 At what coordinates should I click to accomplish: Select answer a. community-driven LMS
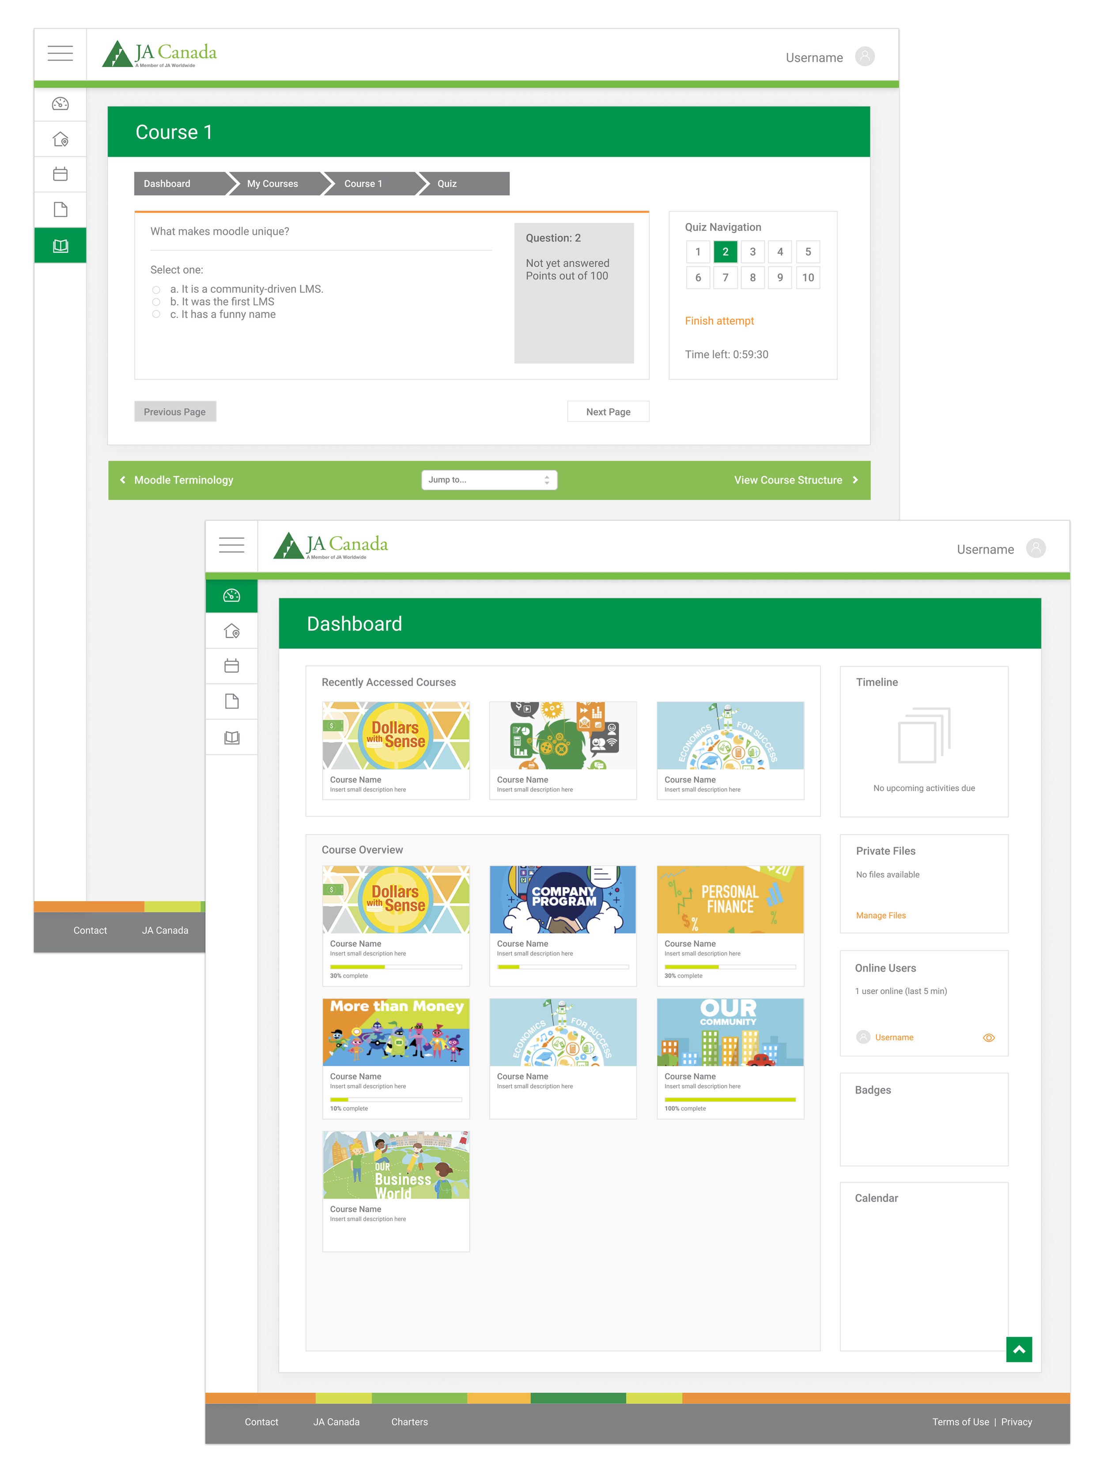(156, 289)
